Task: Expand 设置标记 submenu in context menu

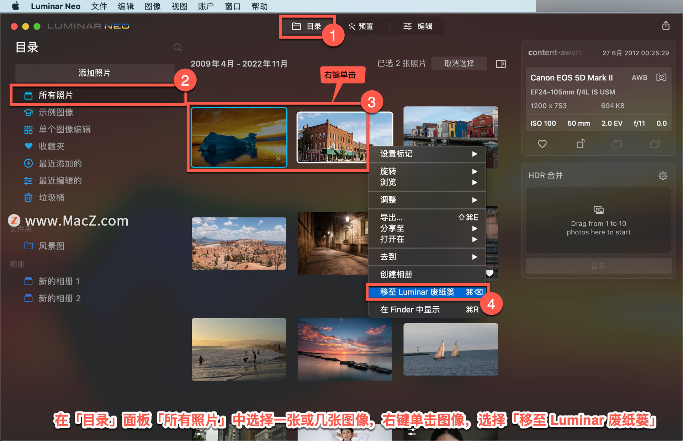Action: [x=427, y=154]
